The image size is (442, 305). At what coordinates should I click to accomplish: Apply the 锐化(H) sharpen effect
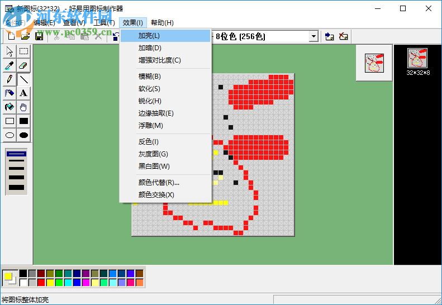pyautogui.click(x=165, y=101)
